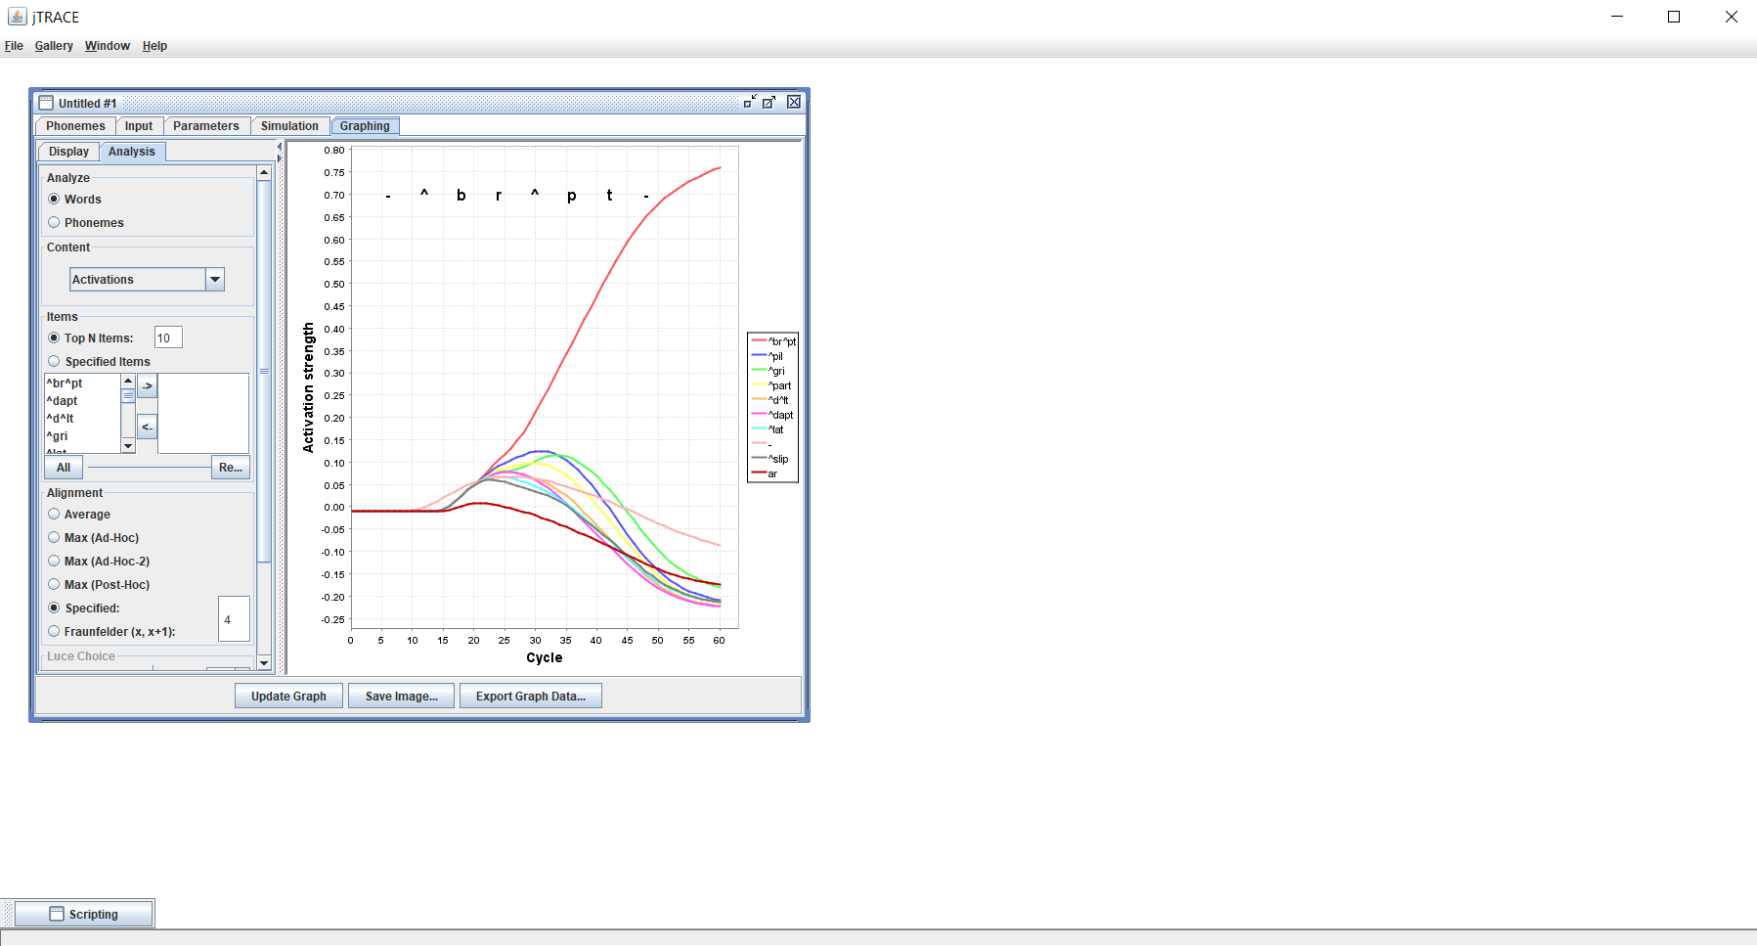
Task: Click the Export Graph Data... button
Action: point(530,696)
